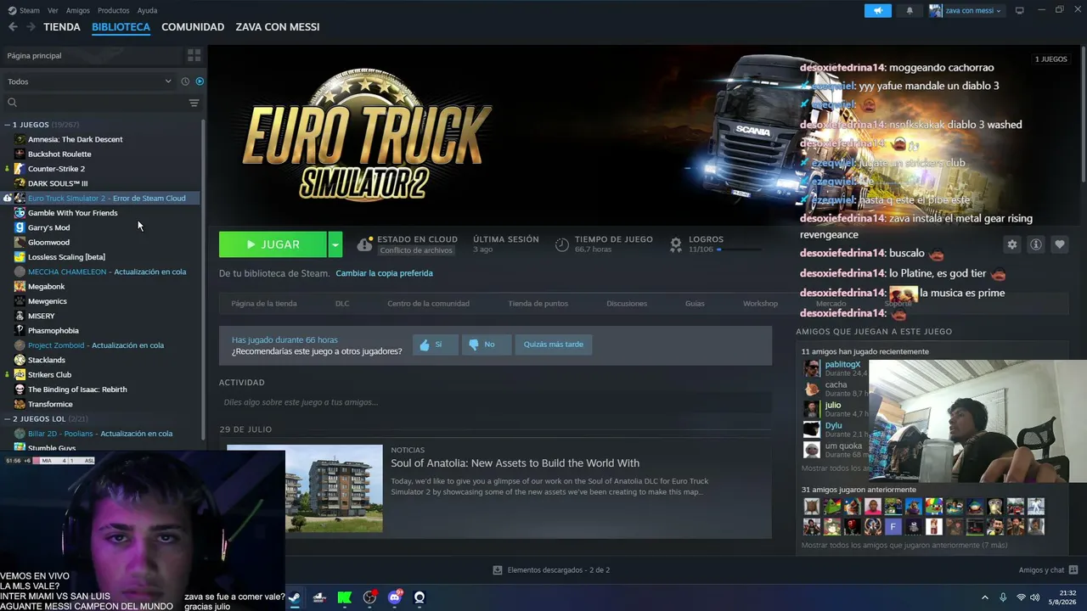Open Página de la tienda link
The height and width of the screenshot is (611, 1087).
[264, 303]
